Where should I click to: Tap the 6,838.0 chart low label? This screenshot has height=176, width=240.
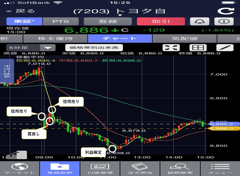click(x=118, y=153)
